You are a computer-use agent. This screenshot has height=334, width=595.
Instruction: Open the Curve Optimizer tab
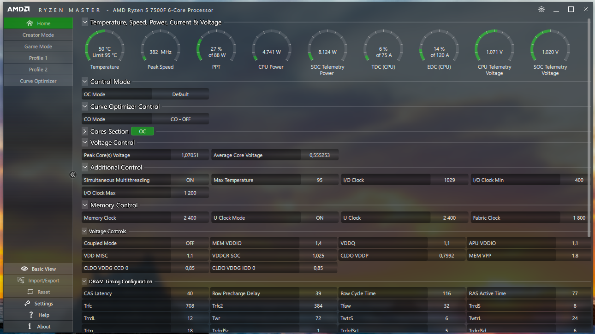tap(38, 81)
